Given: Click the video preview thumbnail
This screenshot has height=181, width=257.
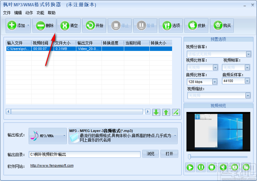Looking at the screenshot, I should pyautogui.click(x=218, y=132).
